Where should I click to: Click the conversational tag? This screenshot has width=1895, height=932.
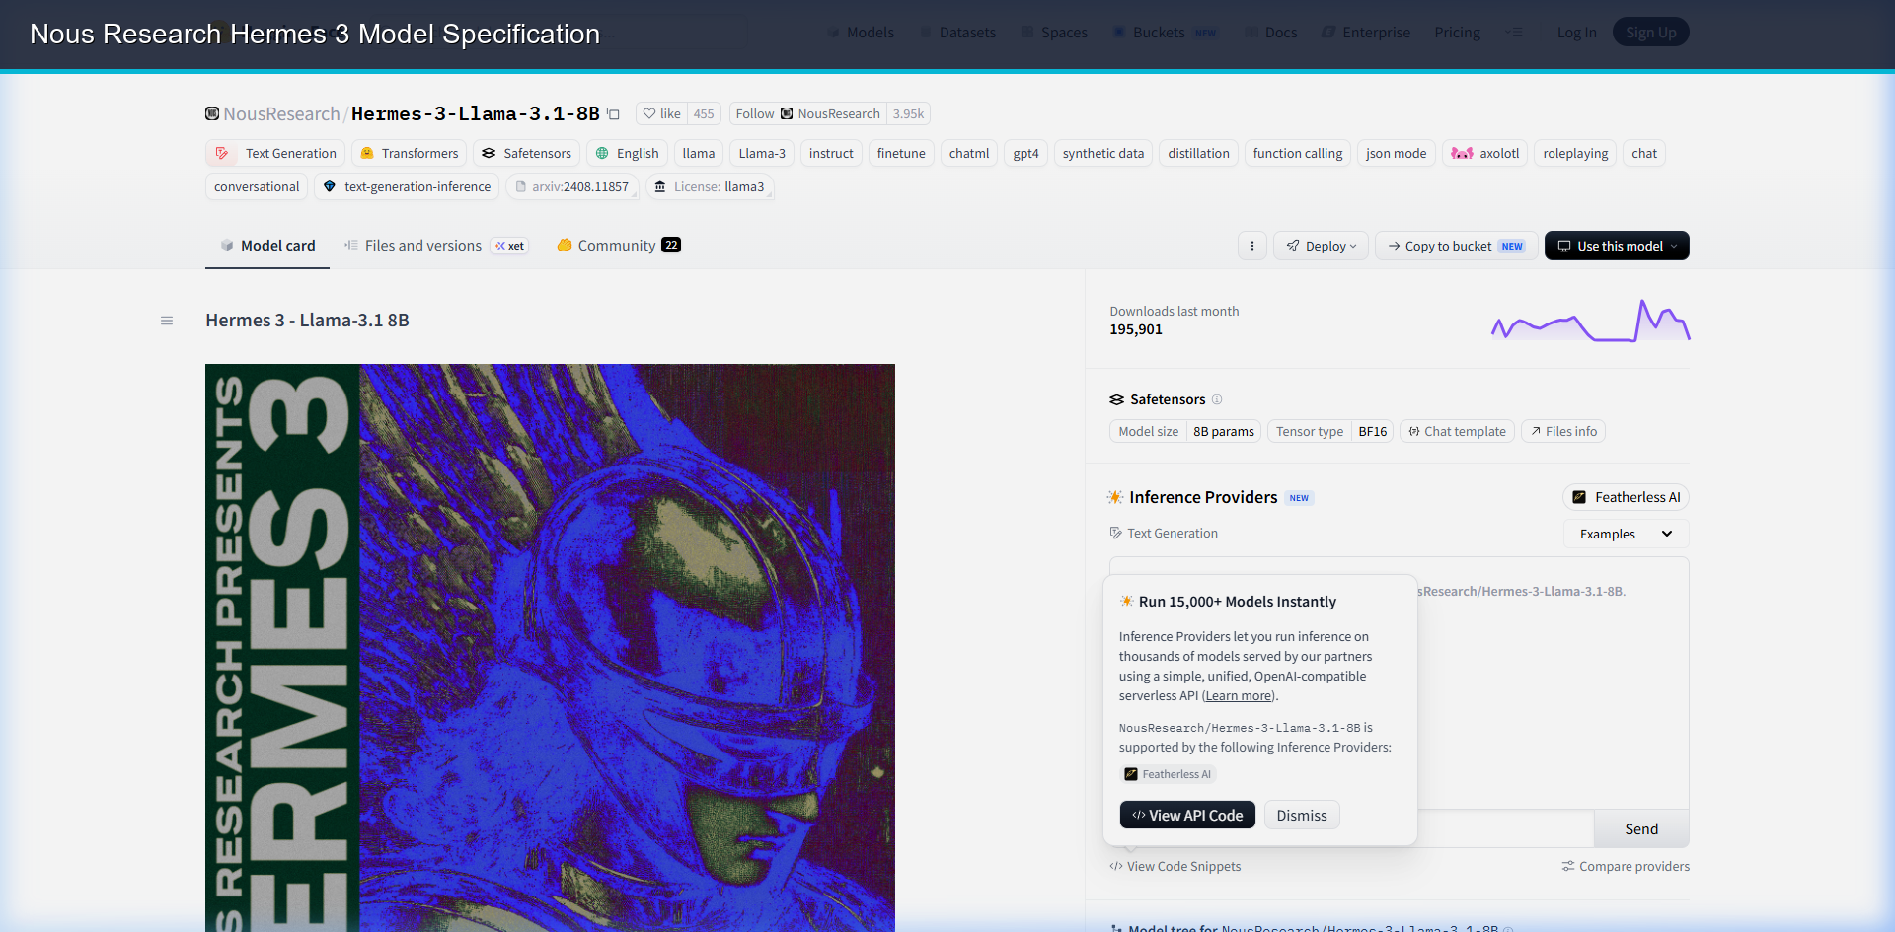coord(257,186)
